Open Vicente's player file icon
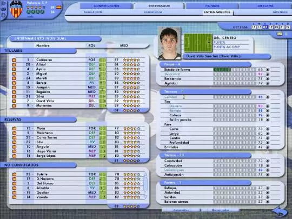 click(x=14, y=197)
